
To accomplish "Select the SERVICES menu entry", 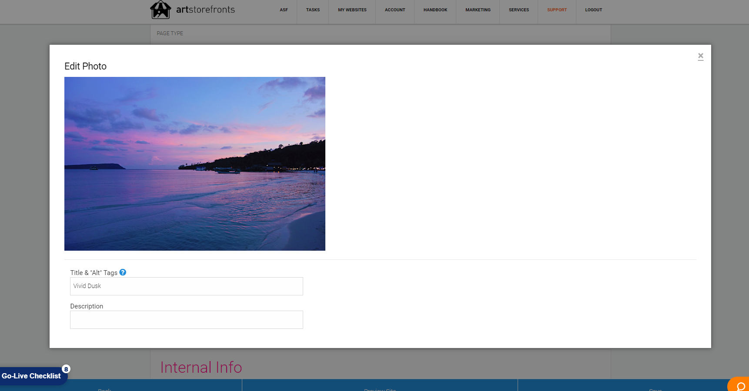I will click(518, 10).
